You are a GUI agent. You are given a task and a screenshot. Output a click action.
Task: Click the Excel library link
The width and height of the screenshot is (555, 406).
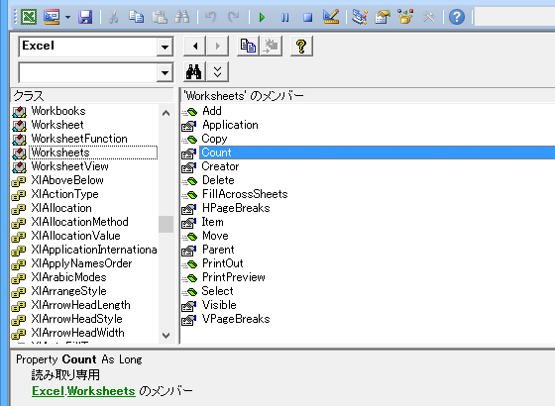[x=48, y=391]
